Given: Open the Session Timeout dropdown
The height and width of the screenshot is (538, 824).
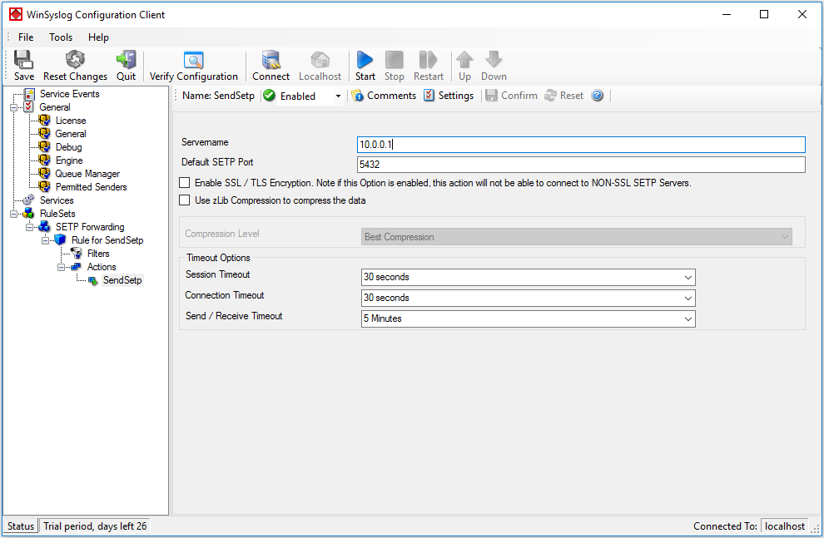Looking at the screenshot, I should click(x=529, y=277).
